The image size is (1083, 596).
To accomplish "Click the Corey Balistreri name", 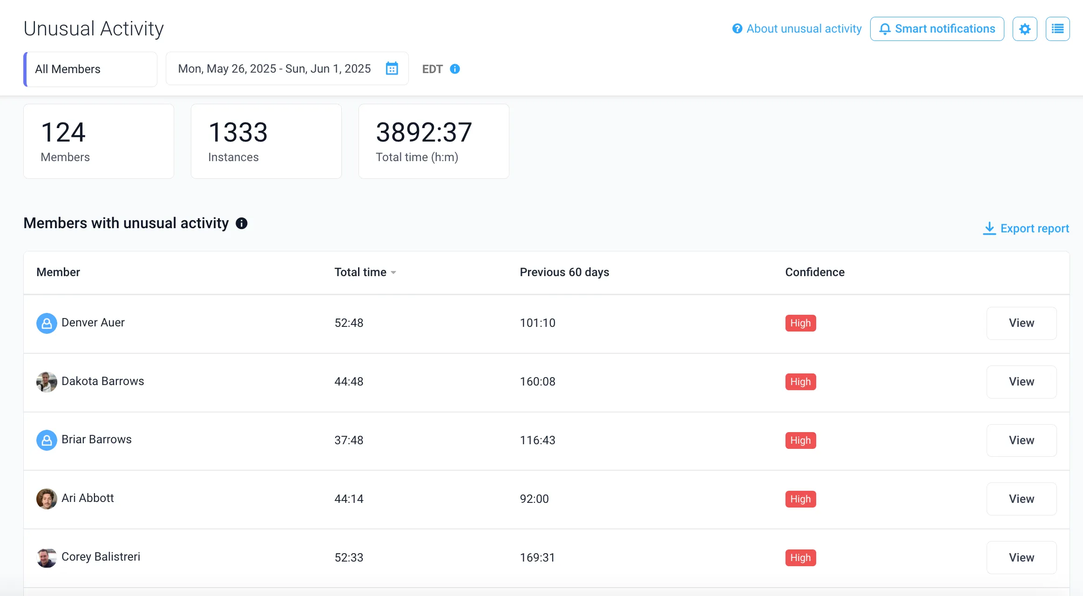I will coord(101,557).
